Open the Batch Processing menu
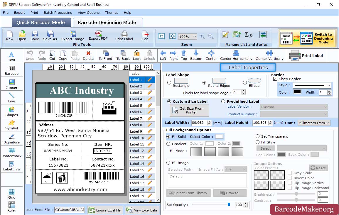Screen dimensions: 339x215 tap(58, 13)
